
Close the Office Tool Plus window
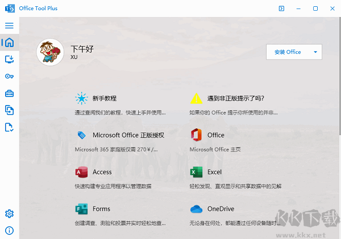(x=332, y=9)
